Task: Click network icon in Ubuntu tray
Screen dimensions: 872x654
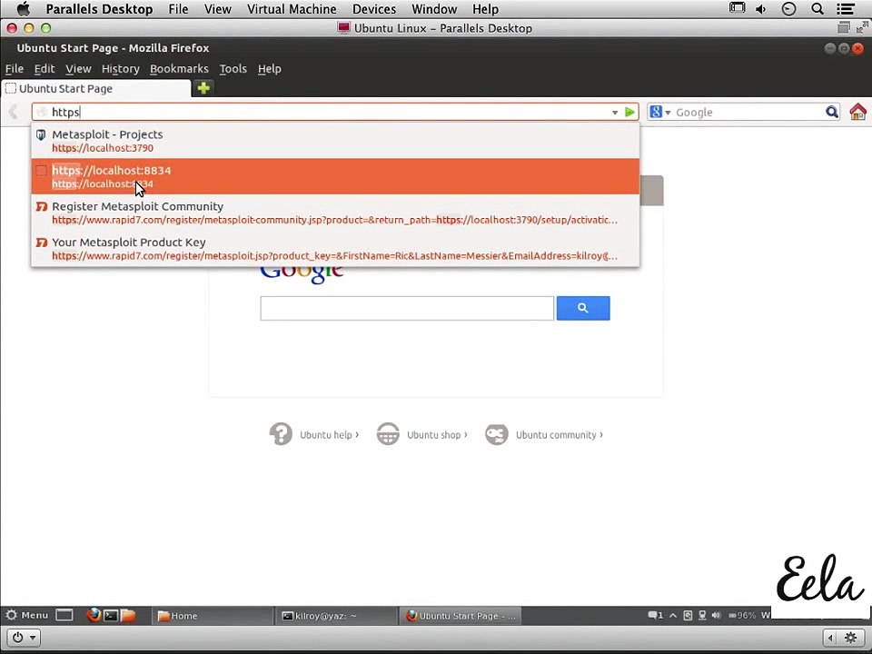Action: click(x=702, y=615)
